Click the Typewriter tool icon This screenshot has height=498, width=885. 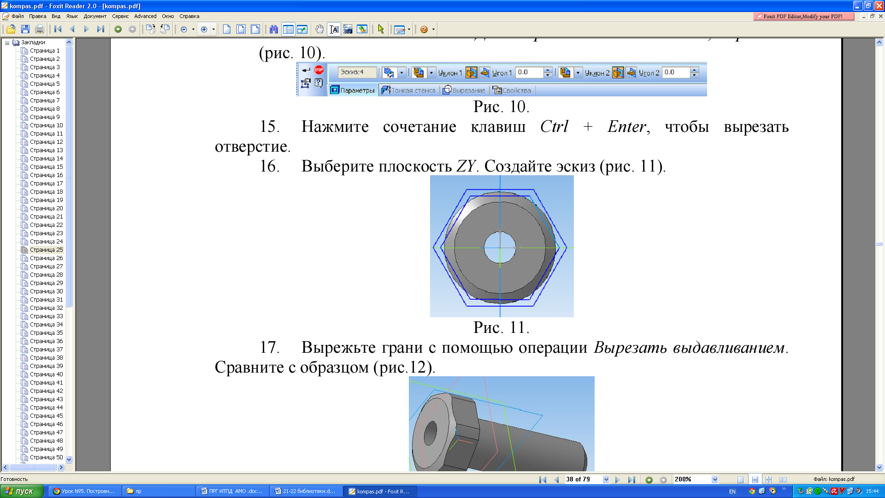click(399, 30)
